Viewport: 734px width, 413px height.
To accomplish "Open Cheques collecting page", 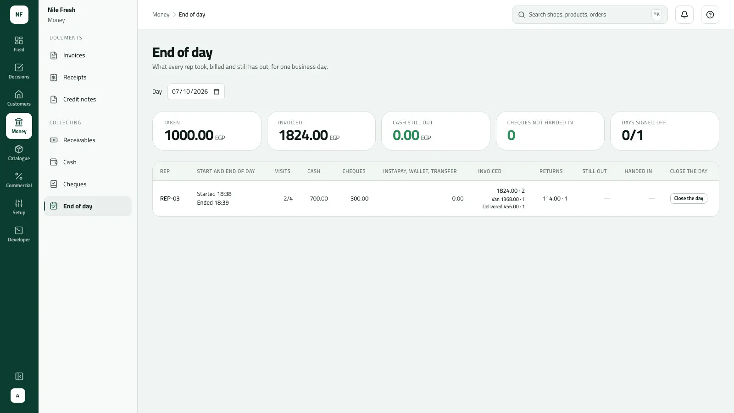I will pos(88,184).
